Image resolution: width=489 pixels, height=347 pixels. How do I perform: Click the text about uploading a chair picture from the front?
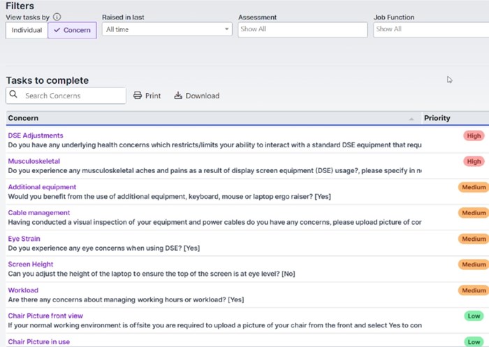tap(214, 325)
